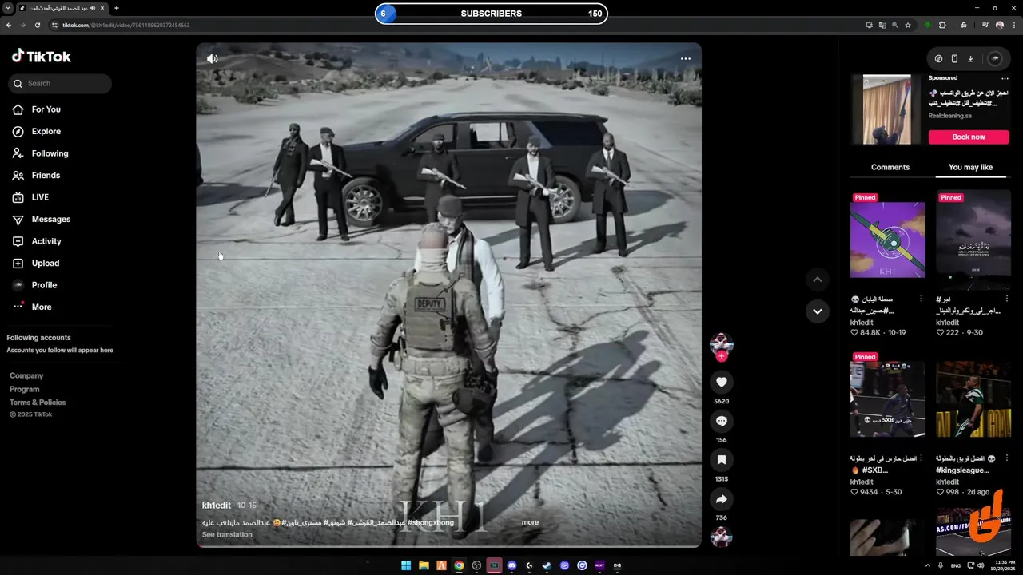Open the kh1edit username on video
This screenshot has width=1023, height=575.
pos(217,506)
